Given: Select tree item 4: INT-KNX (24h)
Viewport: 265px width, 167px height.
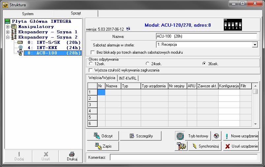Looking at the screenshot, I should point(54,48).
